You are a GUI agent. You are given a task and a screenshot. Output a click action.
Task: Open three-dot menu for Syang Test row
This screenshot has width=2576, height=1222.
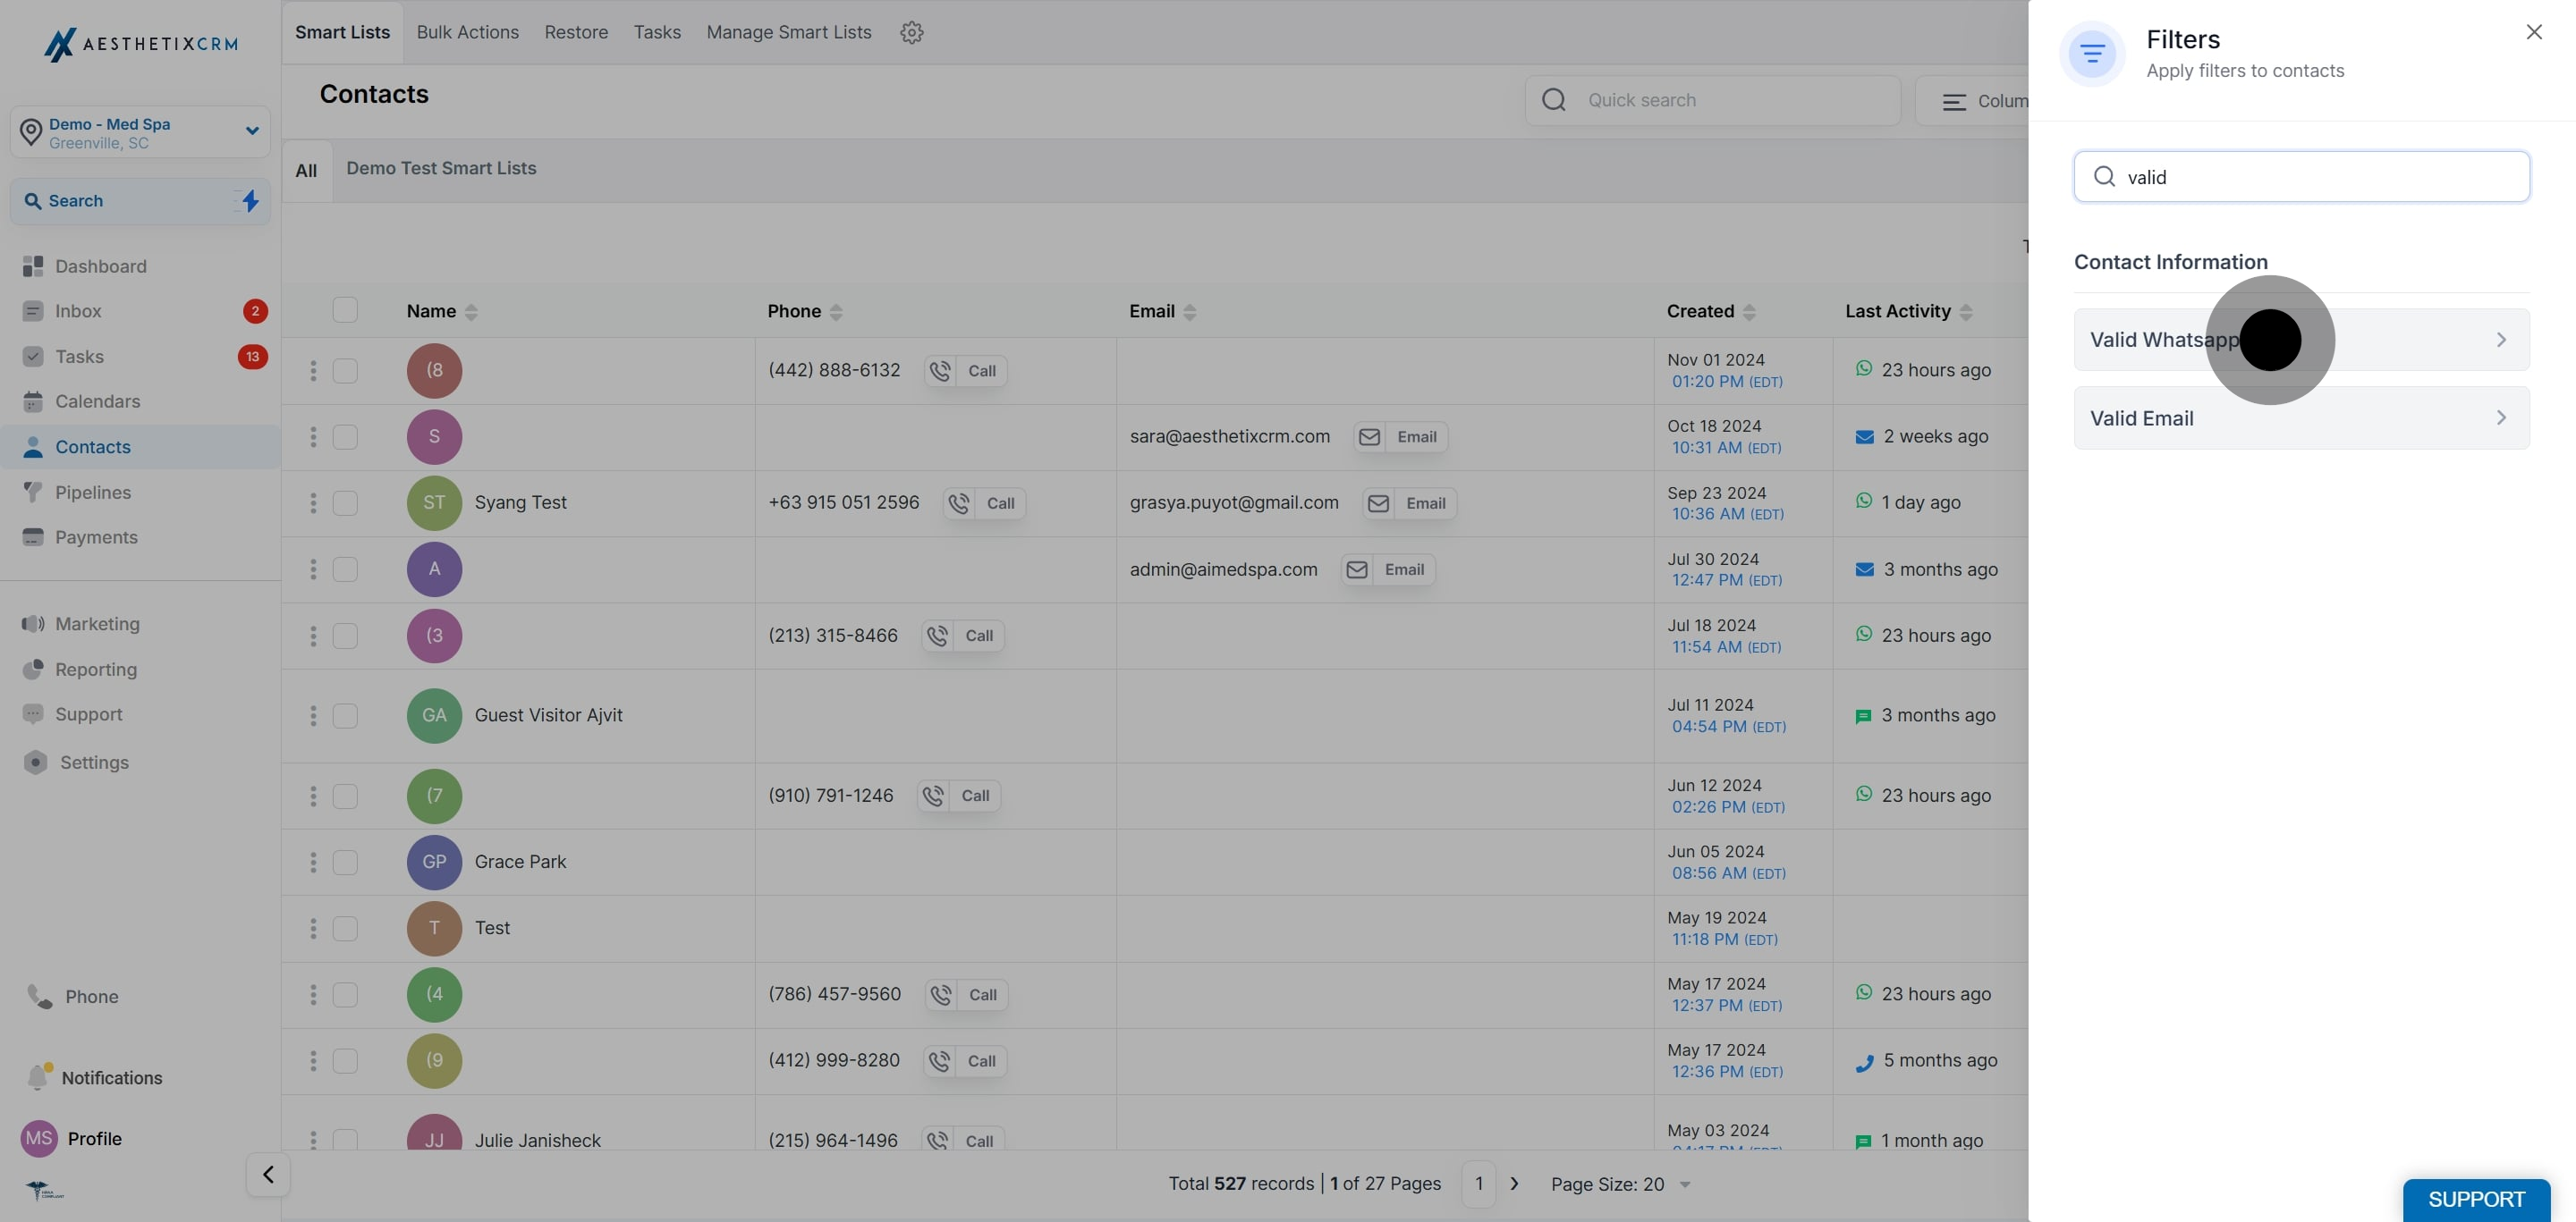pos(313,502)
